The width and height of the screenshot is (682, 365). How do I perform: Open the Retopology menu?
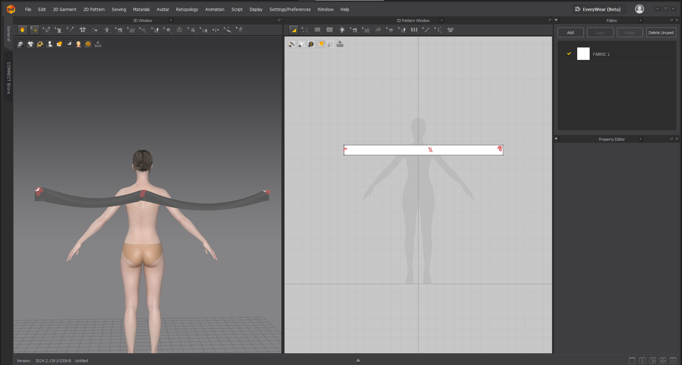(x=187, y=10)
